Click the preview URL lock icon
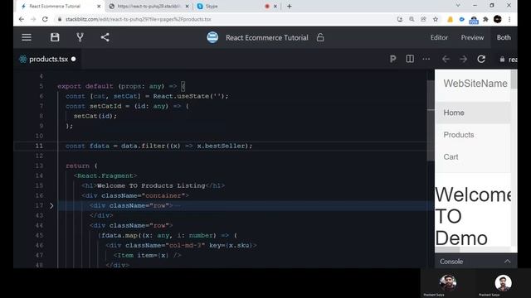The image size is (531, 298). 502,59
